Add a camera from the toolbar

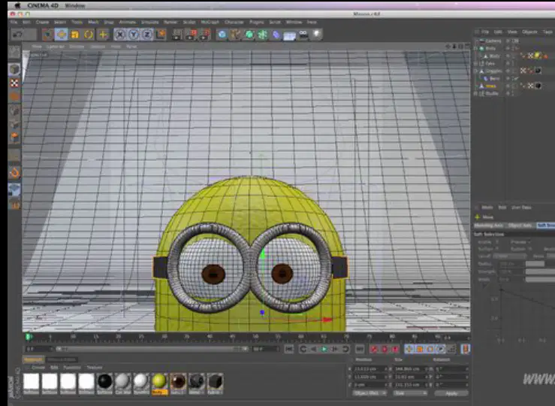coord(303,35)
